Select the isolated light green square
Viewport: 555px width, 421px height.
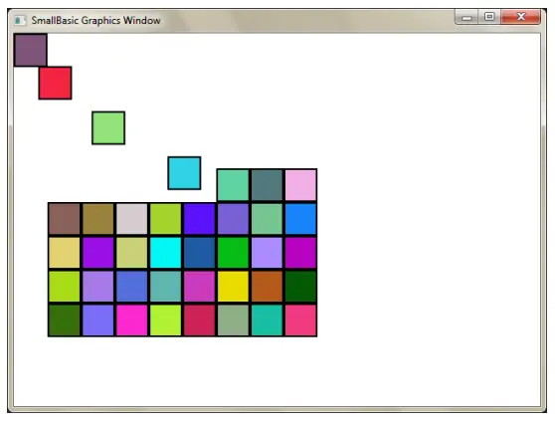tap(108, 127)
